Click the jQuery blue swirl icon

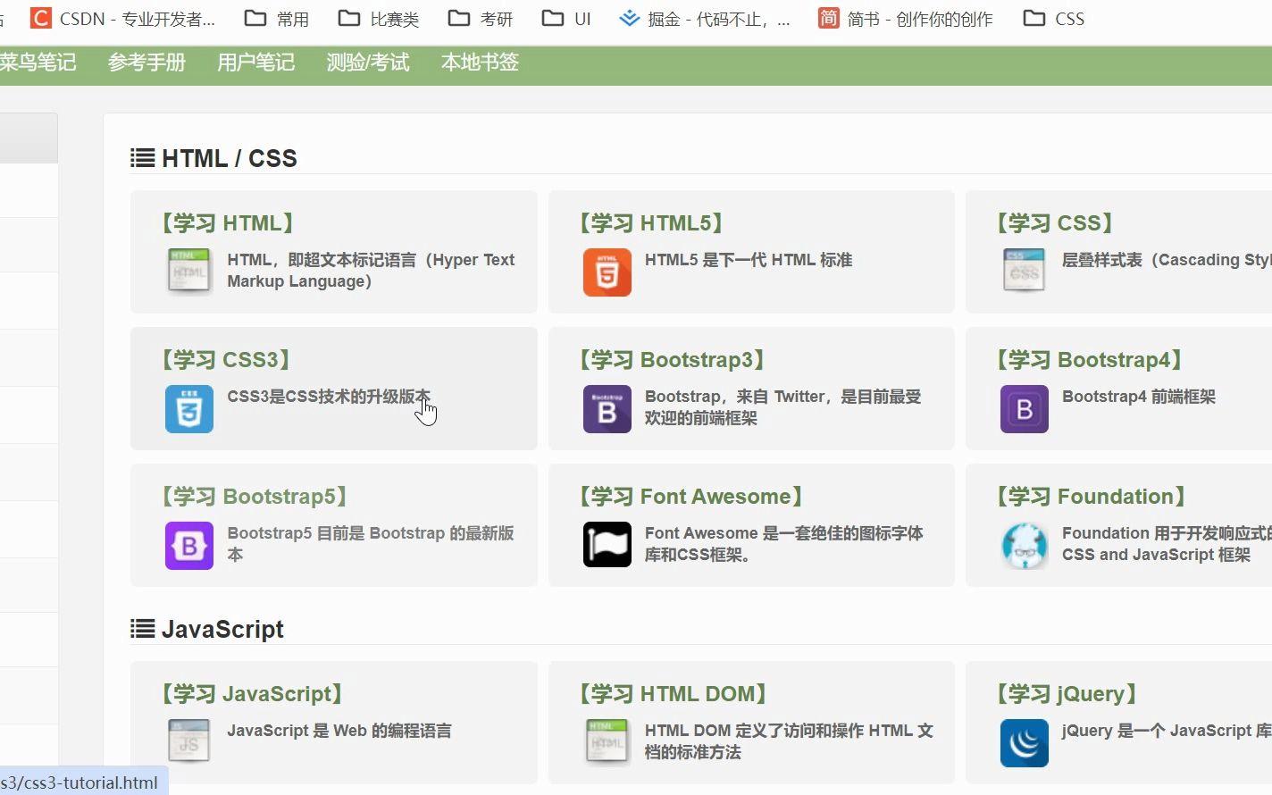coord(1024,743)
